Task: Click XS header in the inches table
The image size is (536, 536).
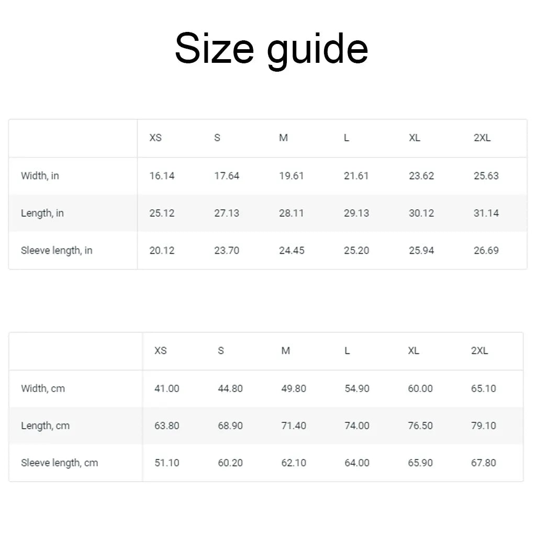Action: 155,138
